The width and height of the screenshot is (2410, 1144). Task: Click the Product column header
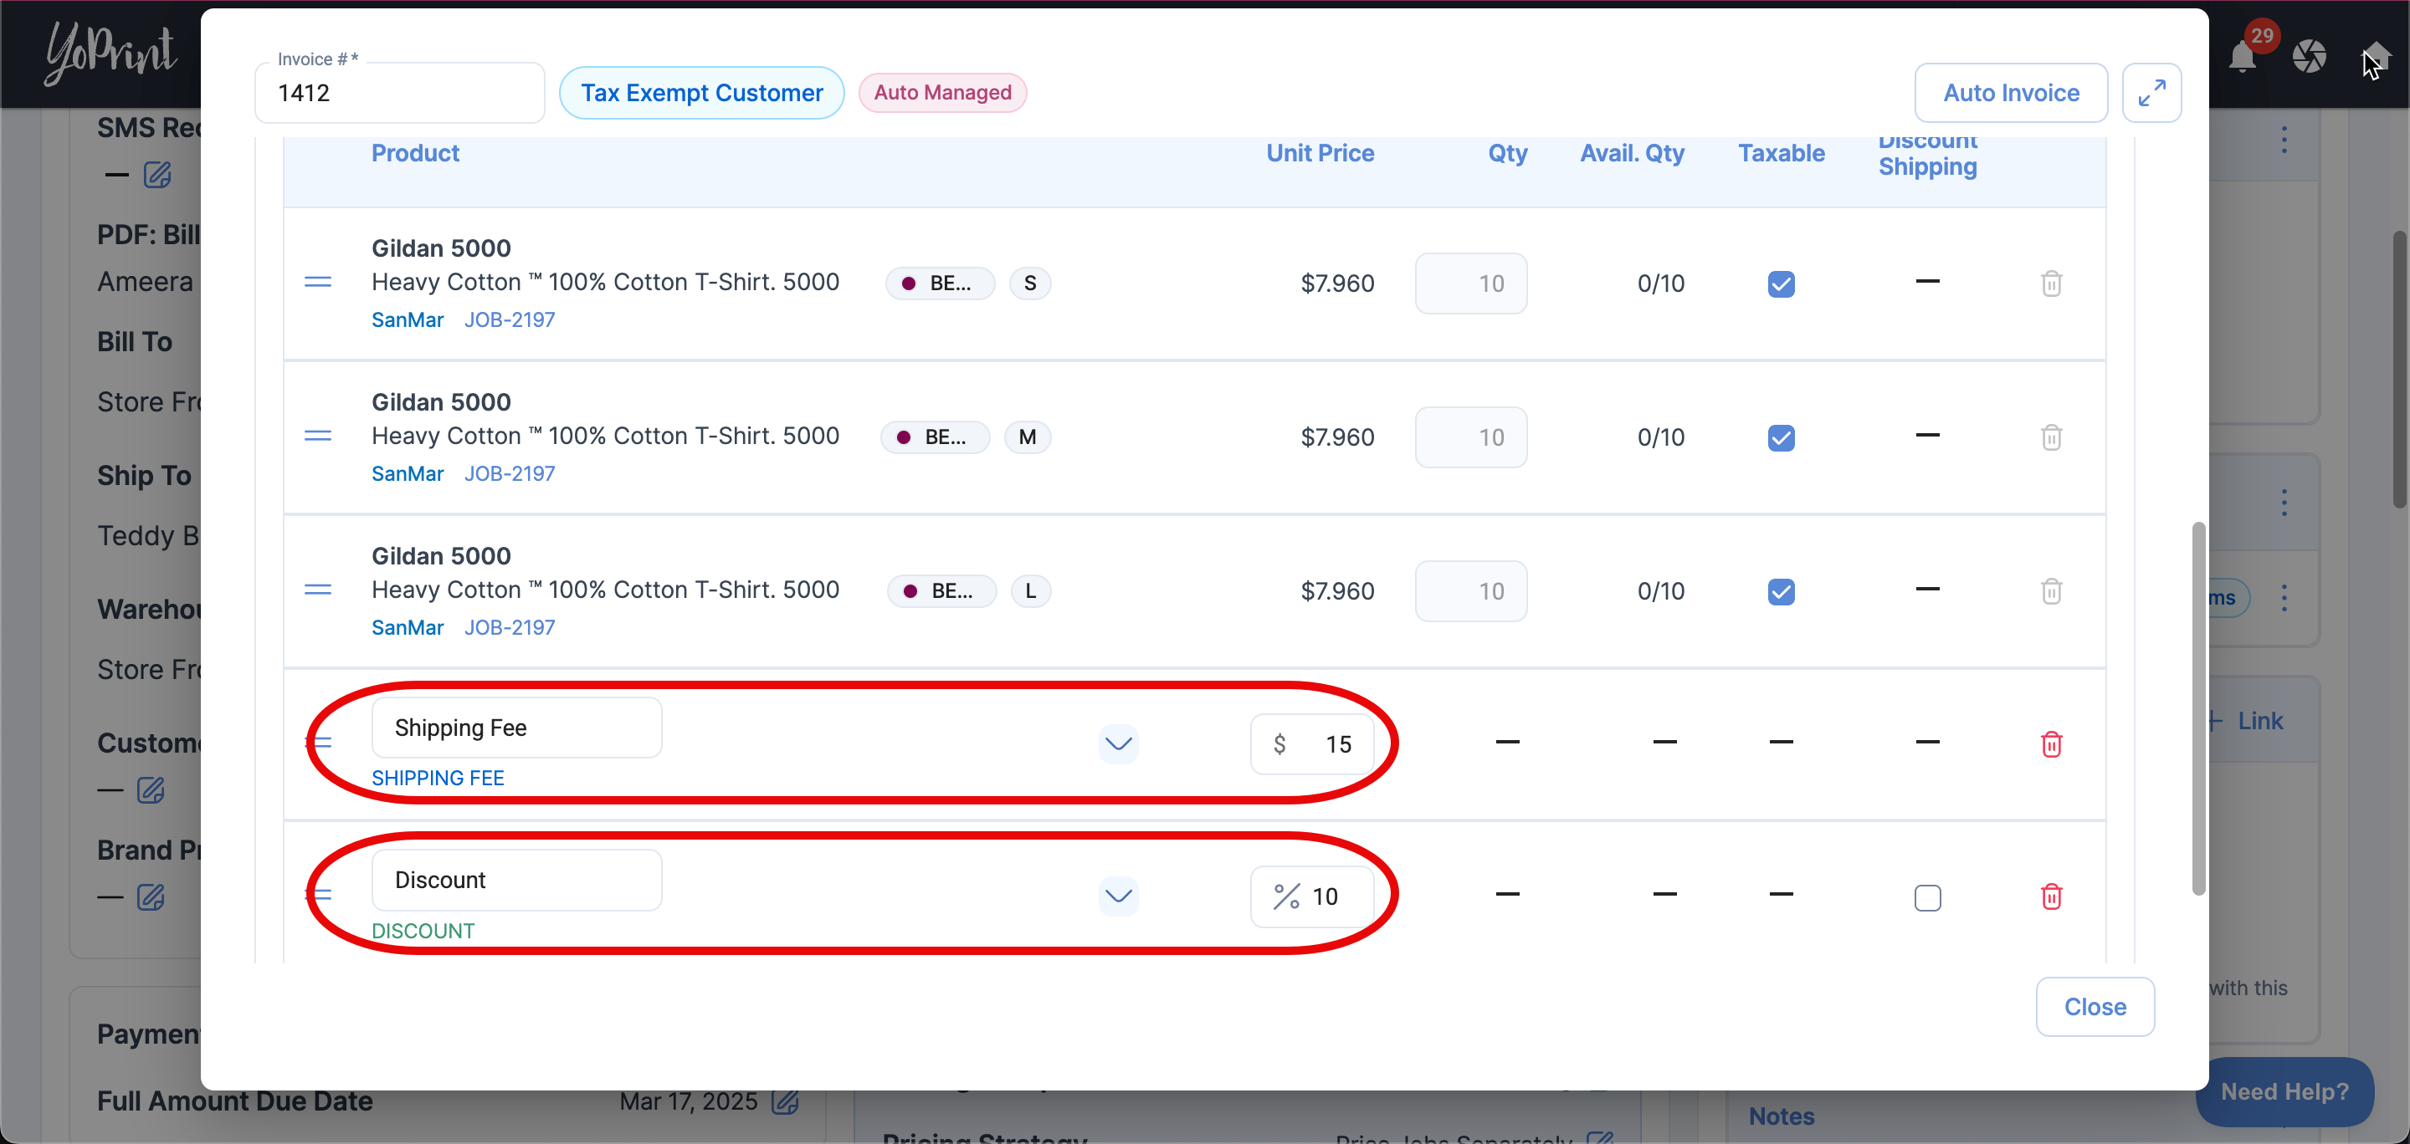pyautogui.click(x=415, y=153)
